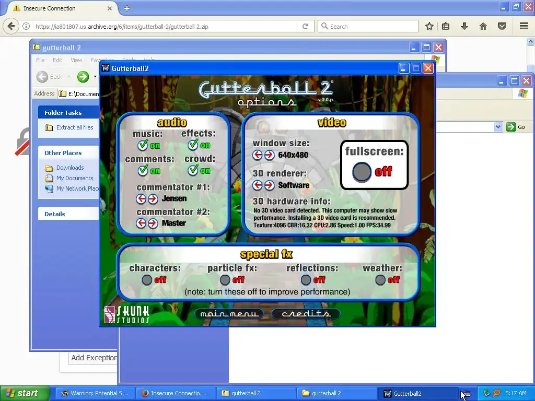
Task: Turn on characters special fx
Action: tap(147, 280)
